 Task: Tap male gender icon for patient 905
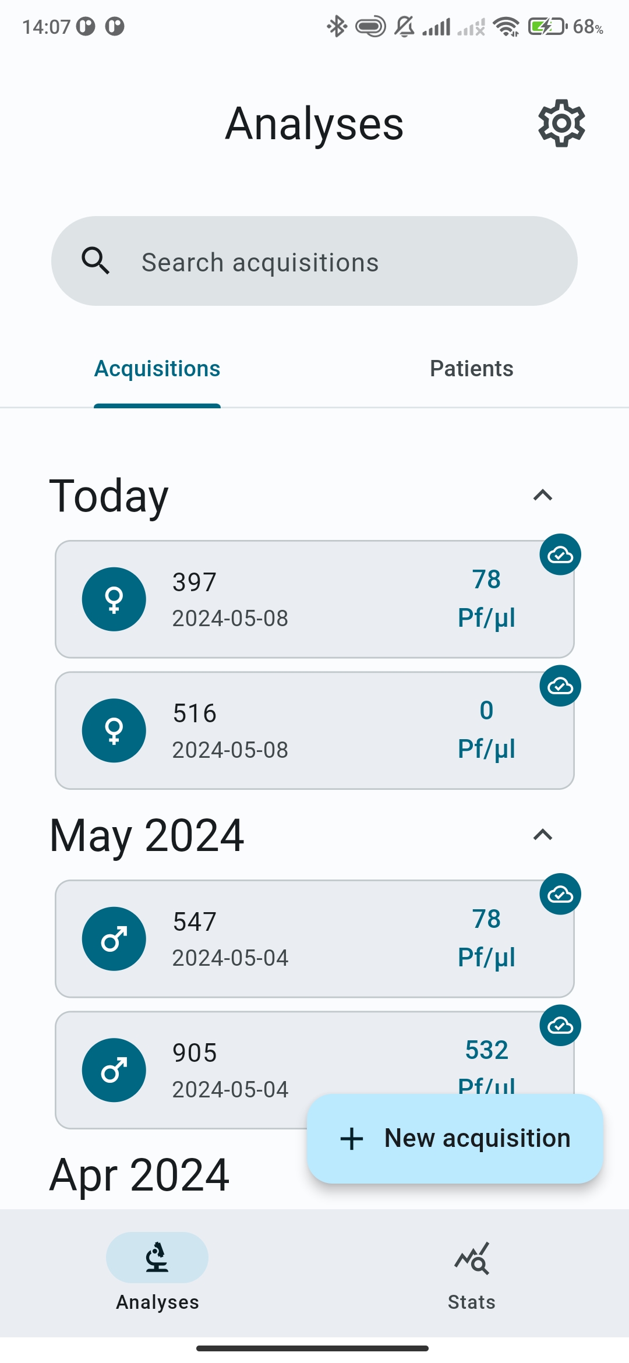(114, 1070)
